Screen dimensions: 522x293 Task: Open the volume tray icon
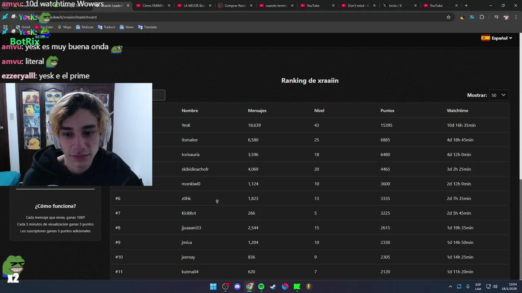[495, 286]
